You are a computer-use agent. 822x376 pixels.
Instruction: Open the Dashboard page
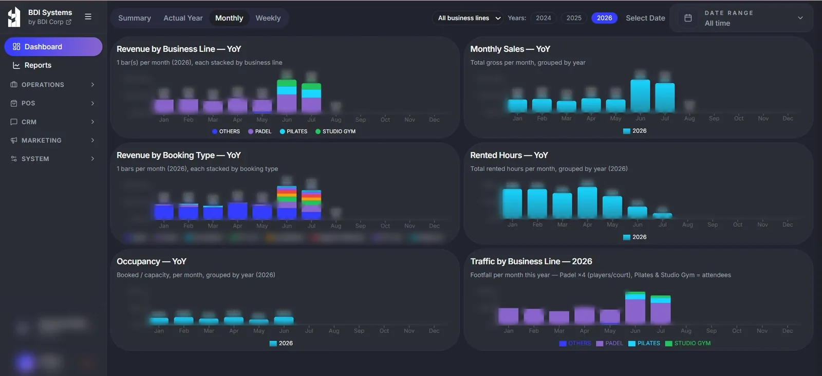53,47
